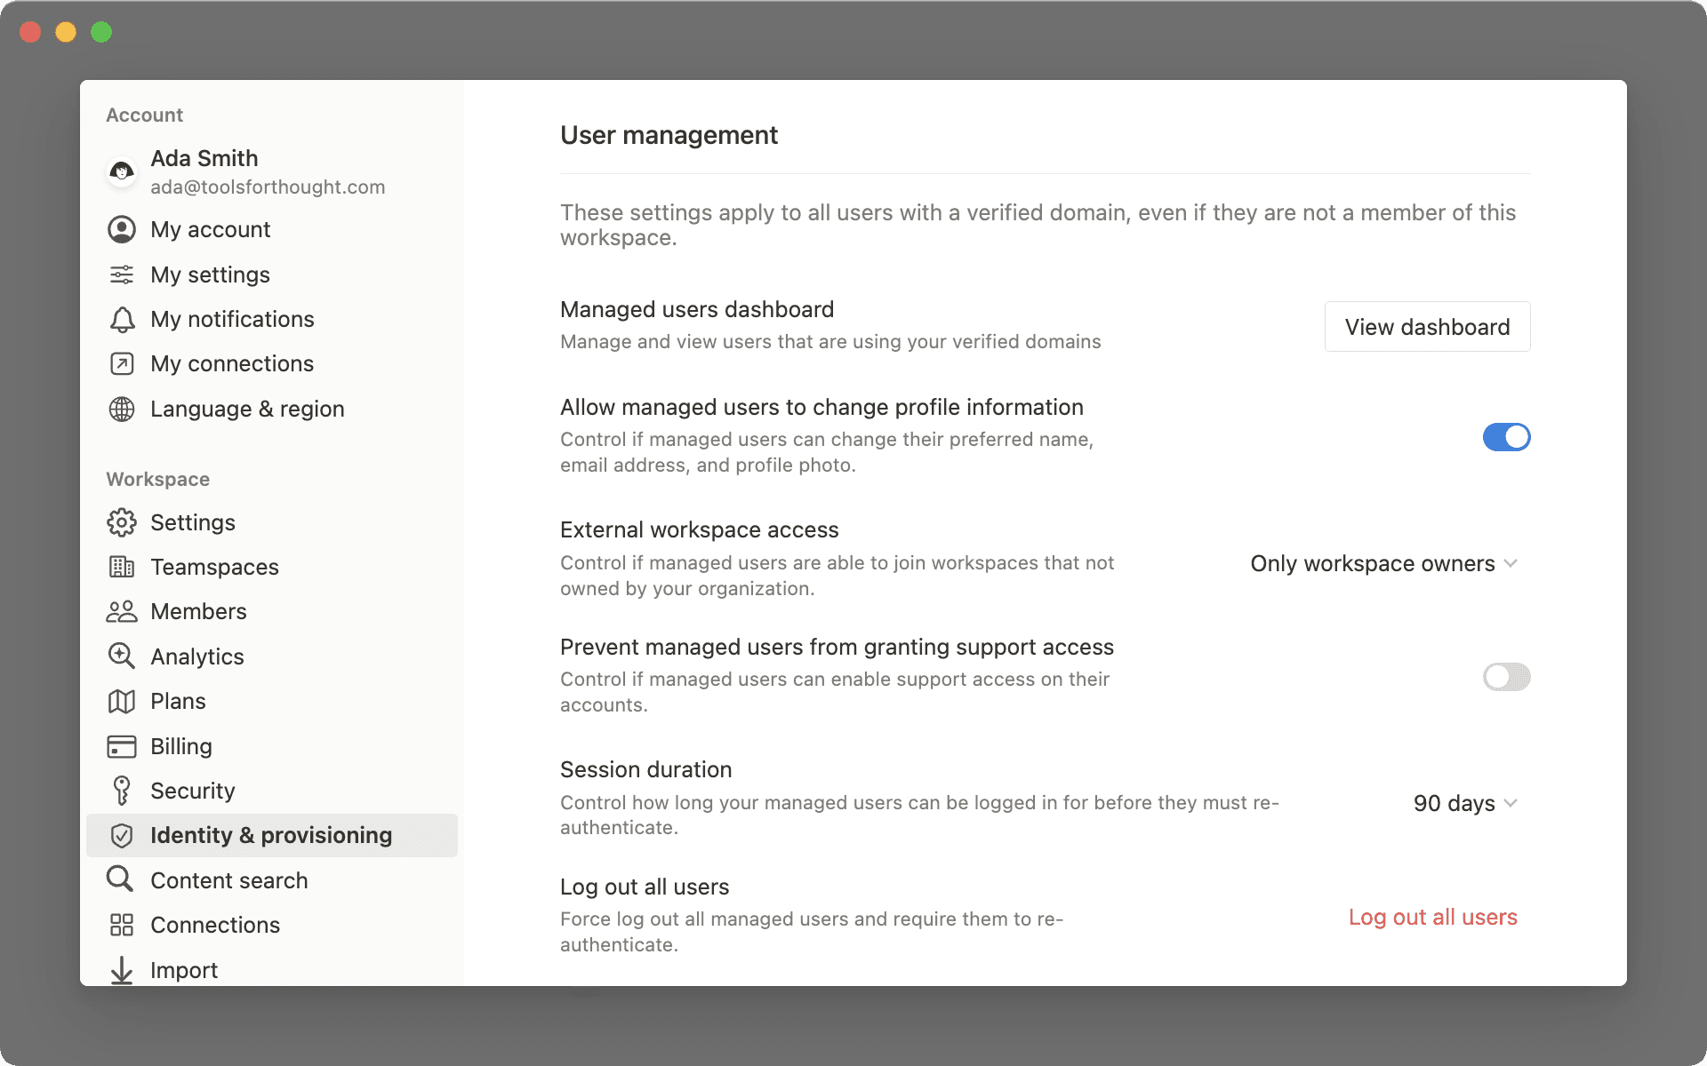Enable preventing managed users from granting support access

pyautogui.click(x=1506, y=677)
